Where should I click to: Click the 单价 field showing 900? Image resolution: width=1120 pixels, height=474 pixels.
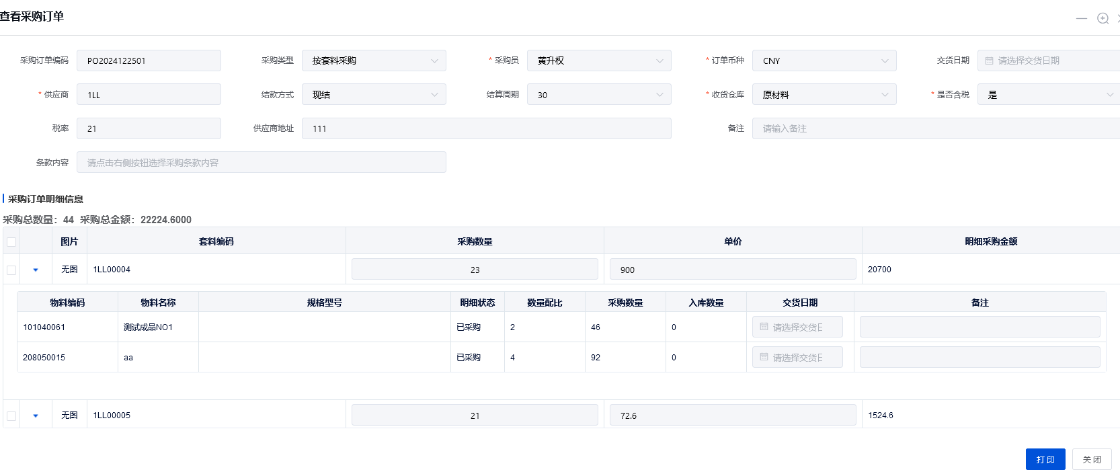732,270
